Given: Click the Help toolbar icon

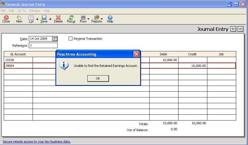Looking at the screenshot, I should coord(110,19).
